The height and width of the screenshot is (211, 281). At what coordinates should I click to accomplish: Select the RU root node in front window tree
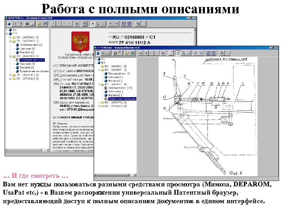click(x=103, y=63)
